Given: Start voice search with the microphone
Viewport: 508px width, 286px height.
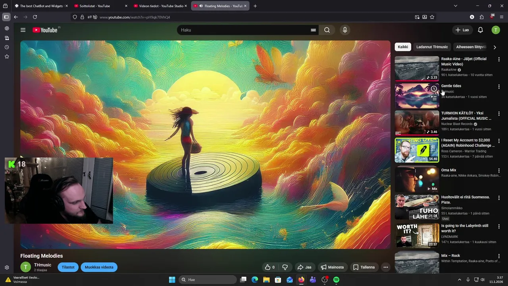Looking at the screenshot, I should pos(345,30).
